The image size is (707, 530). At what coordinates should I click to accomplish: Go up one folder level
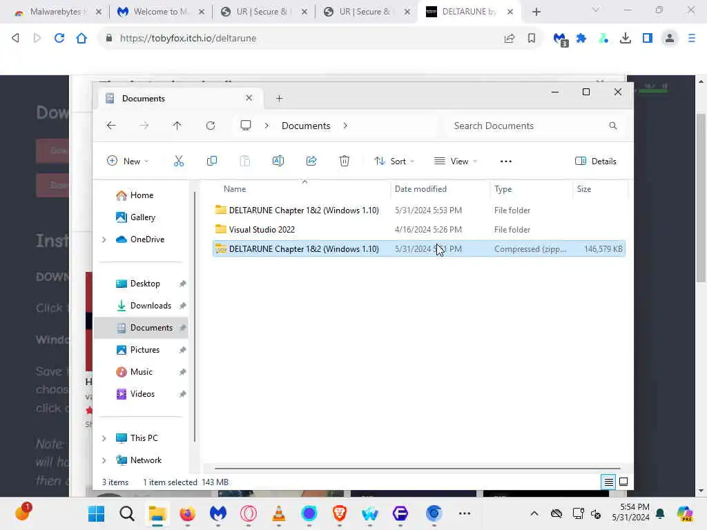coord(177,126)
